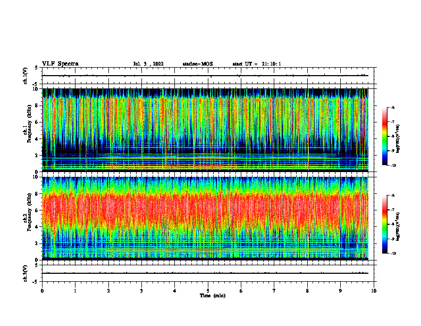Click the time axis tick label "5" above "Time (min)"
This screenshot has height=326, width=421.
[x=208, y=291]
